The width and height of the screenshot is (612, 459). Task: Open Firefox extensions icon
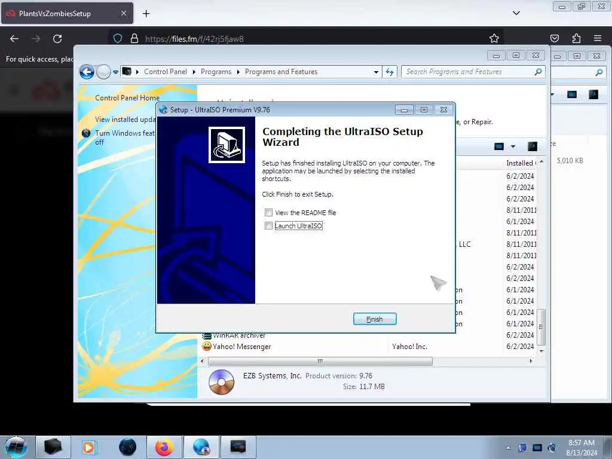click(576, 39)
